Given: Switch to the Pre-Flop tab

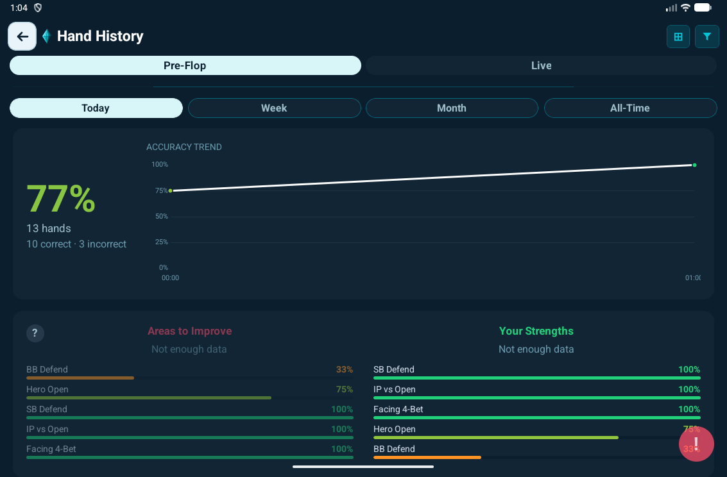Looking at the screenshot, I should 185,65.
